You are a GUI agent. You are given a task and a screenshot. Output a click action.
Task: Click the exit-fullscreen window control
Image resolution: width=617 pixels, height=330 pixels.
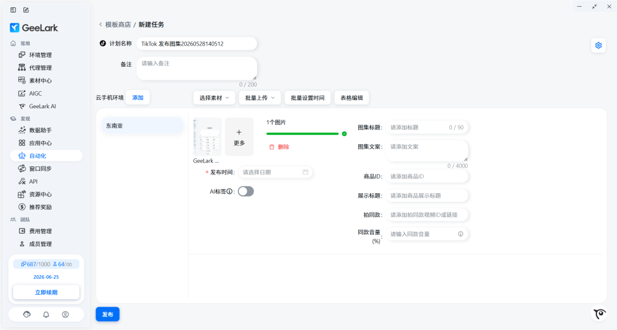point(594,7)
